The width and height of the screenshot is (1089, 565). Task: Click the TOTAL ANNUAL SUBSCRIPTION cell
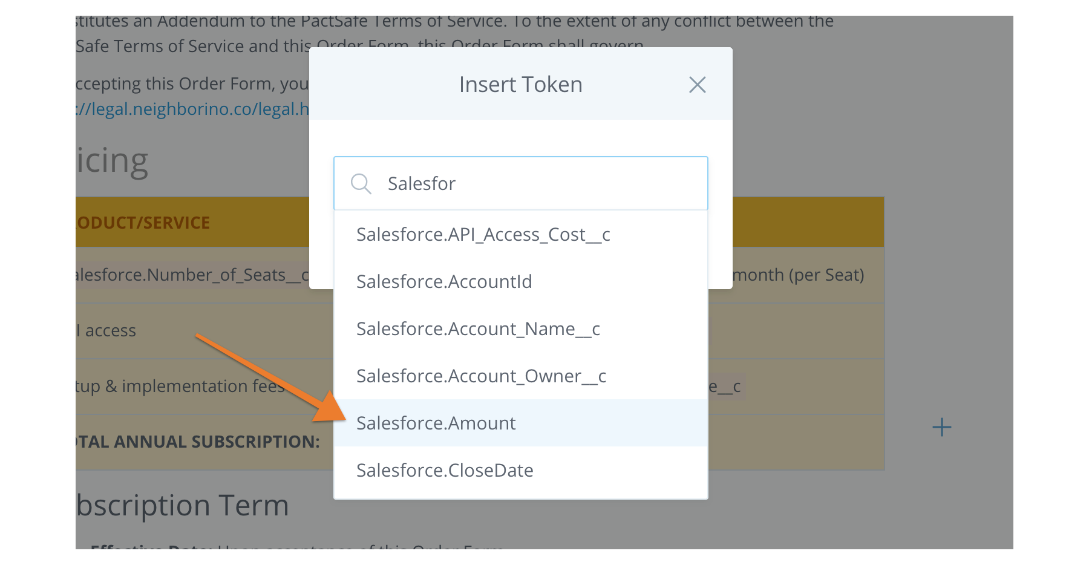point(197,442)
